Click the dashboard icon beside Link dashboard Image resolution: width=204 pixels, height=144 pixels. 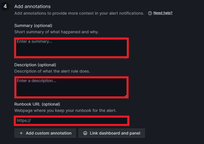tap(85, 133)
